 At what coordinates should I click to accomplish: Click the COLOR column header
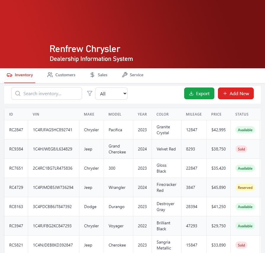(163, 114)
